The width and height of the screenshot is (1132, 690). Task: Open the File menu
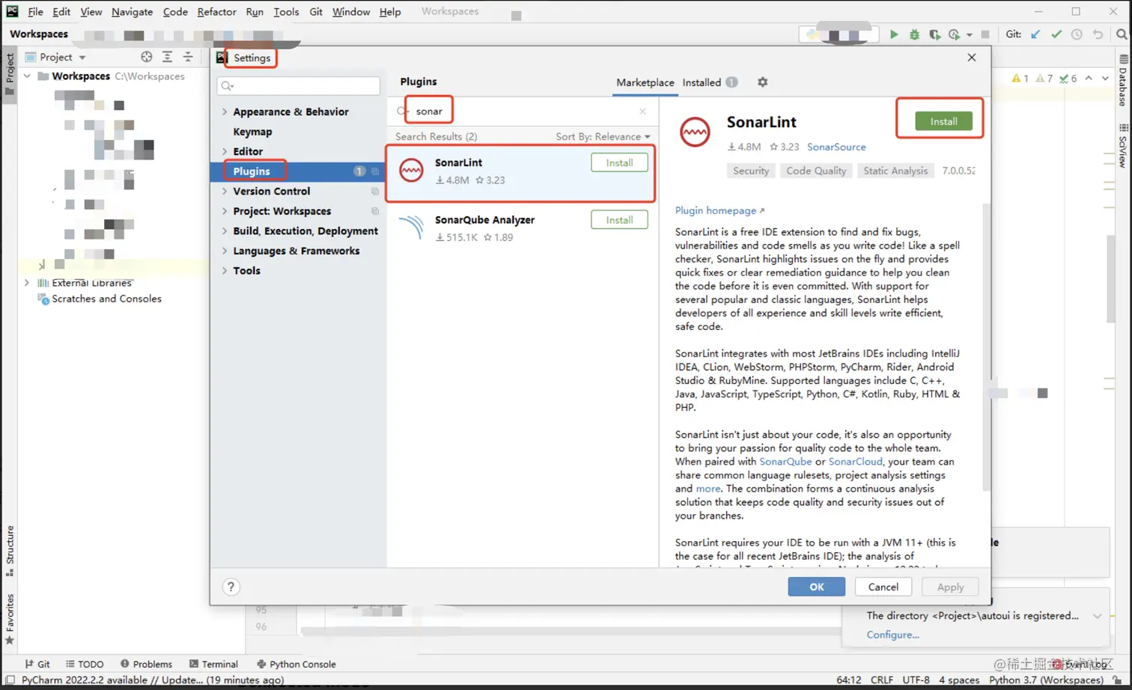[x=35, y=12]
